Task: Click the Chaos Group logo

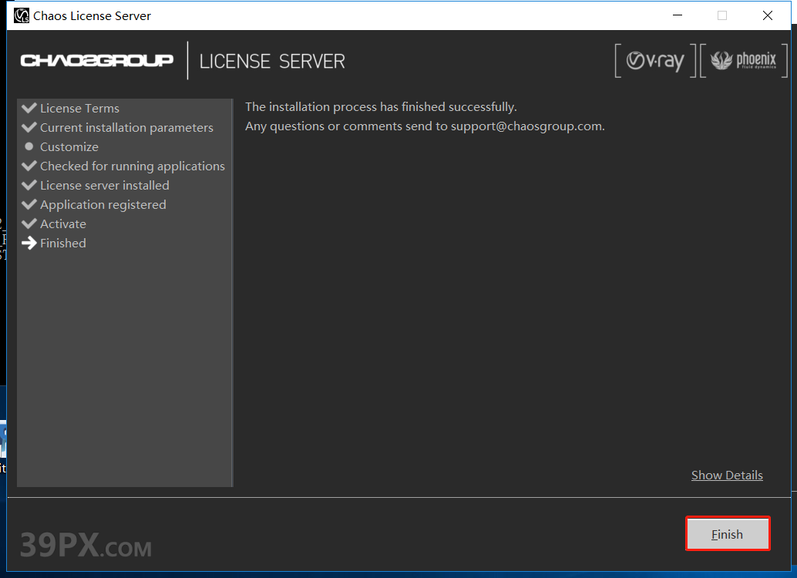Action: [x=96, y=60]
